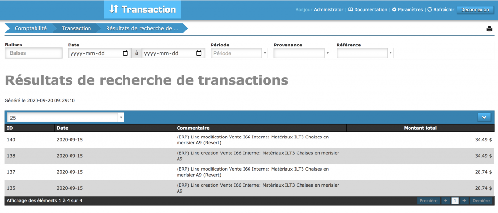This screenshot has height=213, width=498.
Task: Navigate to Transaction breadcrumb
Action: pyautogui.click(x=76, y=29)
